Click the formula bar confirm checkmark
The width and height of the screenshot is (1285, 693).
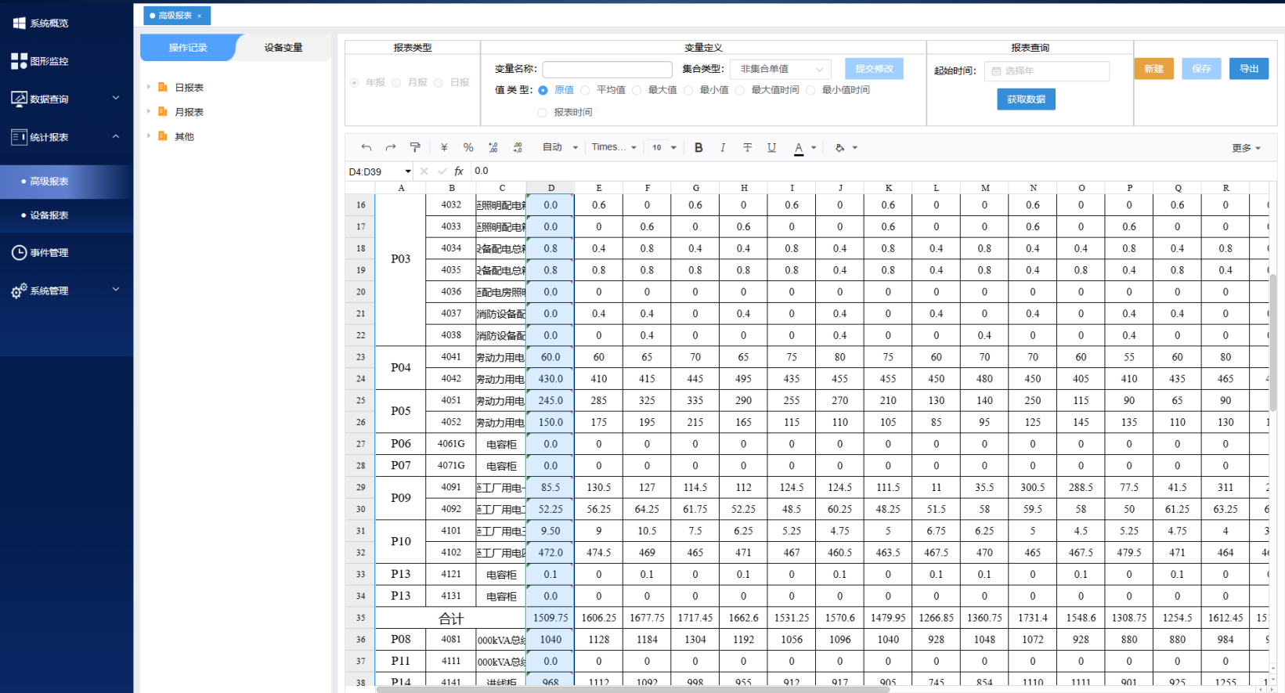click(442, 171)
